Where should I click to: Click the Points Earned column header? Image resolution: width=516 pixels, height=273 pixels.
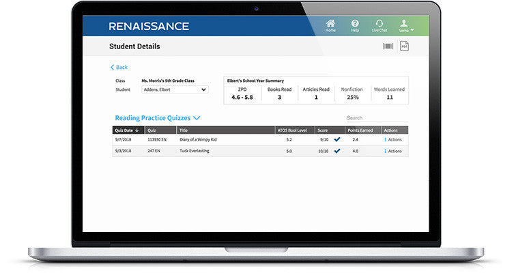pos(360,130)
